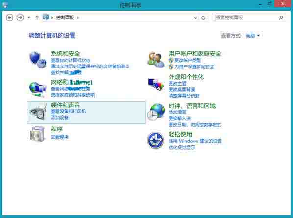
Task: Click 更换输入法 link
Action: point(180,118)
